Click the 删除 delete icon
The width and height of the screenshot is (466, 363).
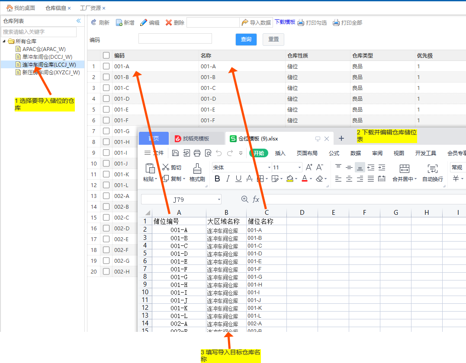169,22
